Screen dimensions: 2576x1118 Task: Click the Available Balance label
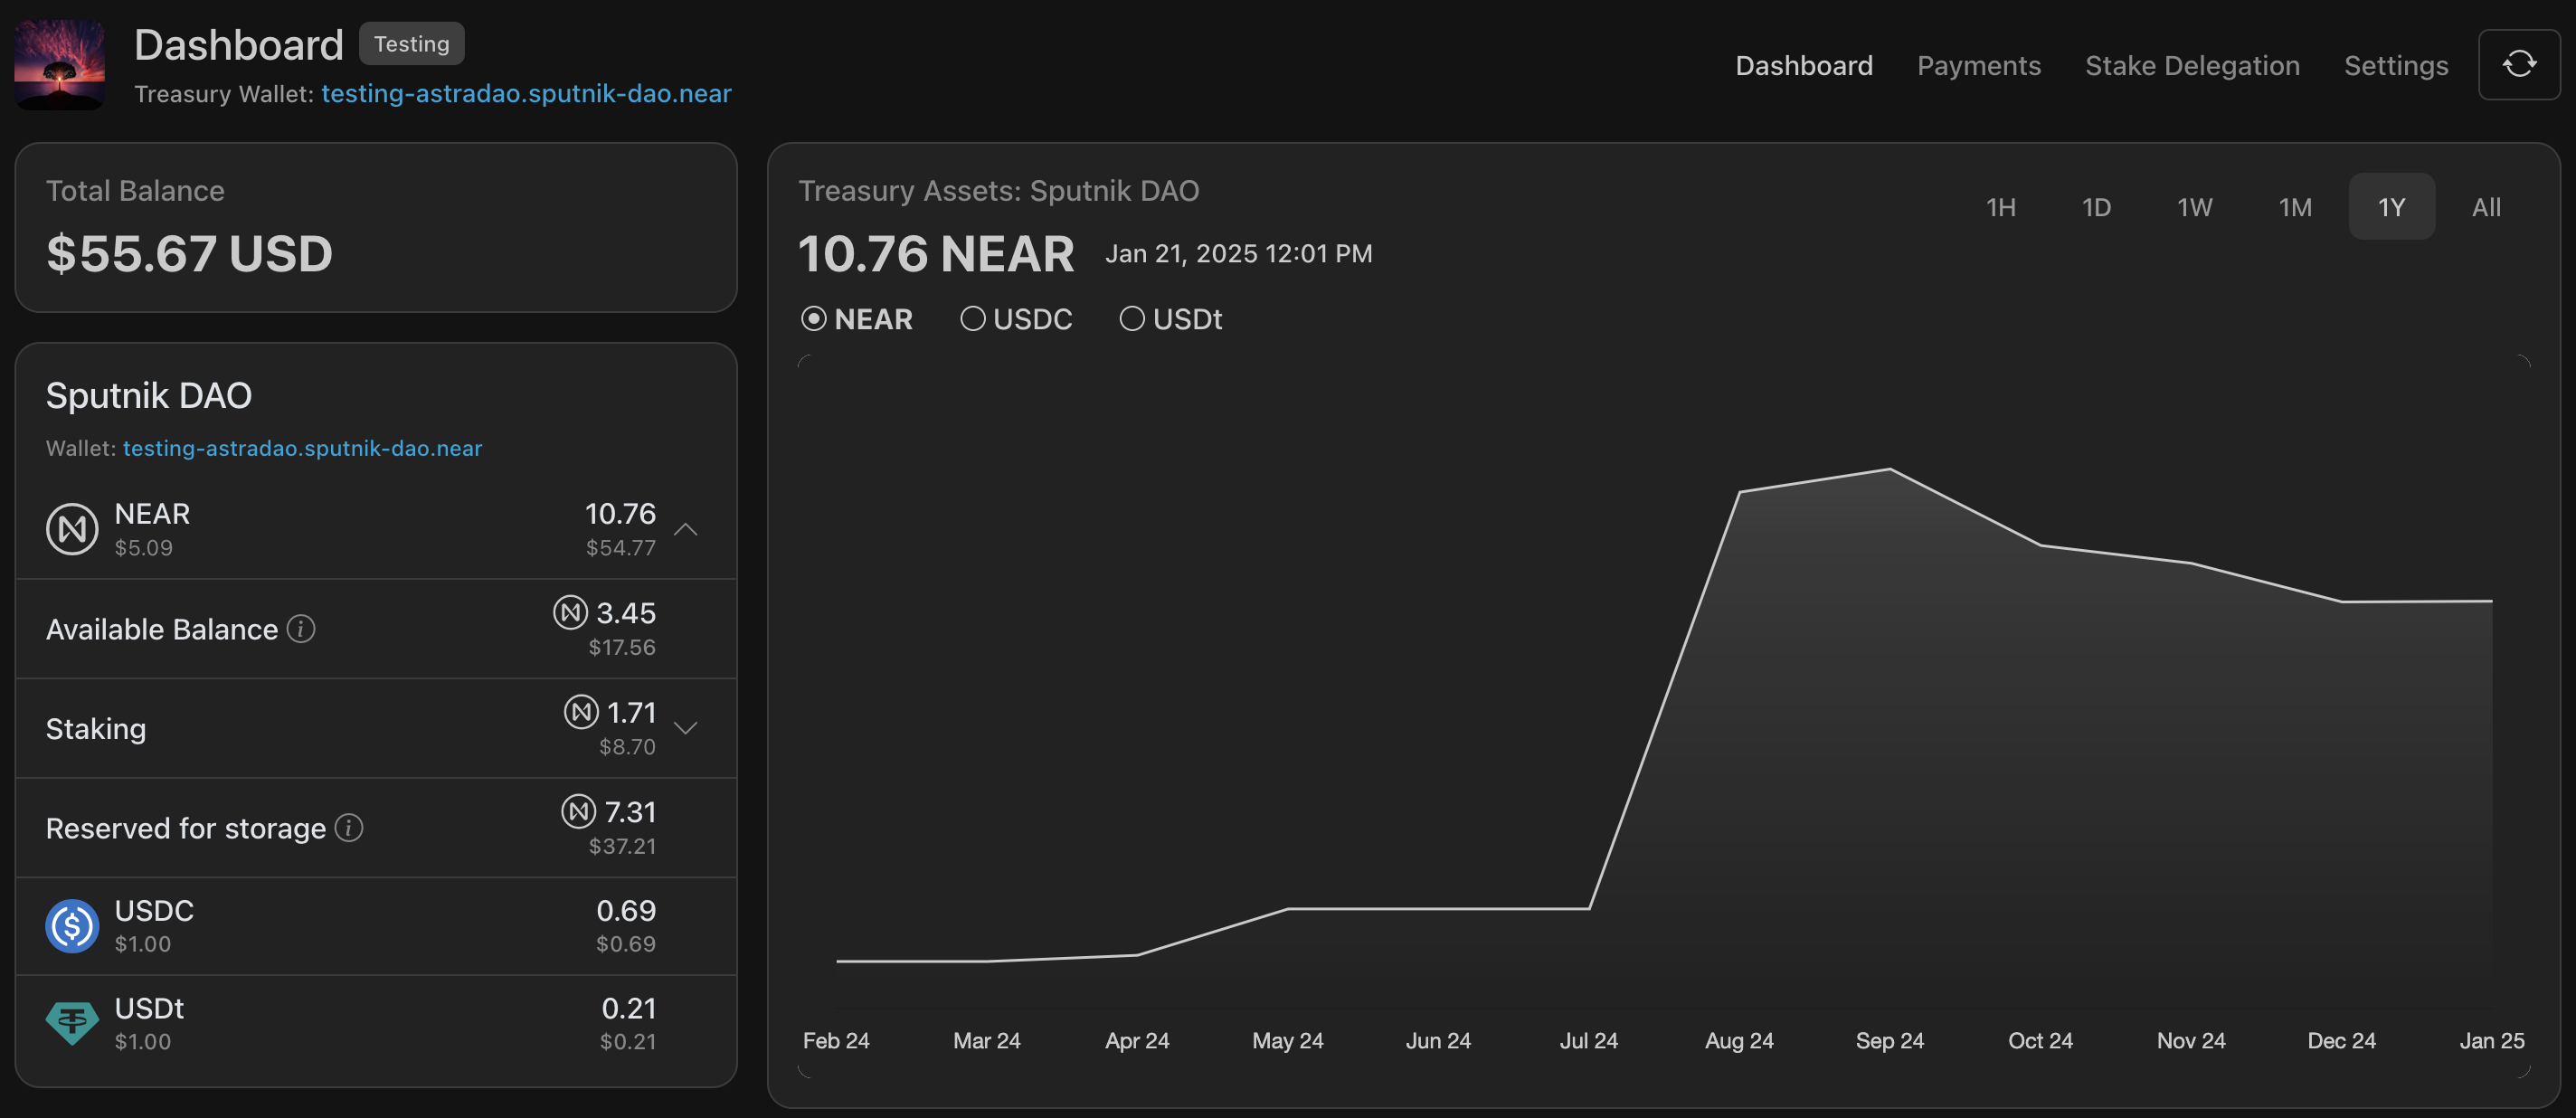162,630
